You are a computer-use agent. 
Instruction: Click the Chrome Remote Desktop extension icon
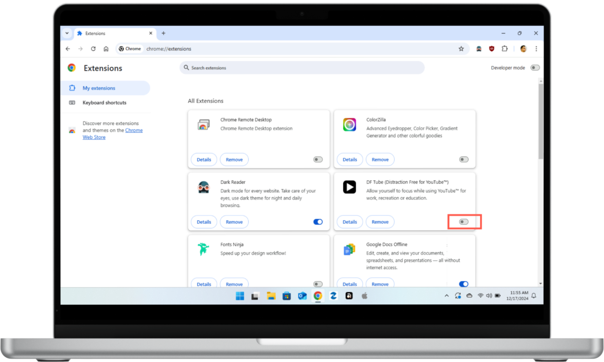(203, 124)
